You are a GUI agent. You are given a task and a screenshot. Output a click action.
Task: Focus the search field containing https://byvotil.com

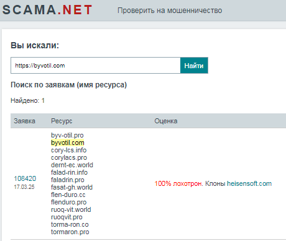click(96, 66)
